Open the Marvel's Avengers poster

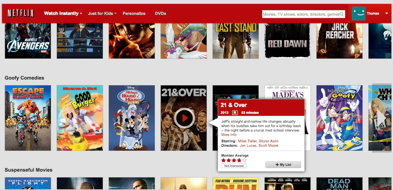point(28,40)
